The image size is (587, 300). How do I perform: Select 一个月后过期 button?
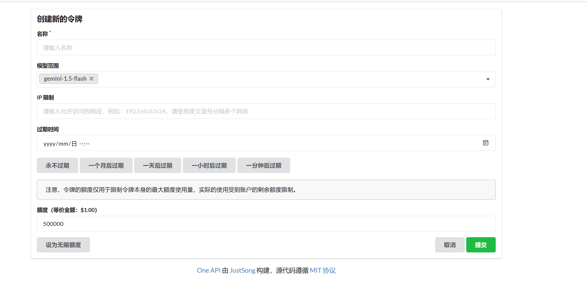(106, 166)
